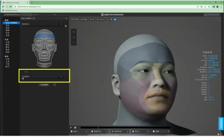Select 睫毛 eyelashes in the sidebar

pyautogui.click(x=7, y=47)
